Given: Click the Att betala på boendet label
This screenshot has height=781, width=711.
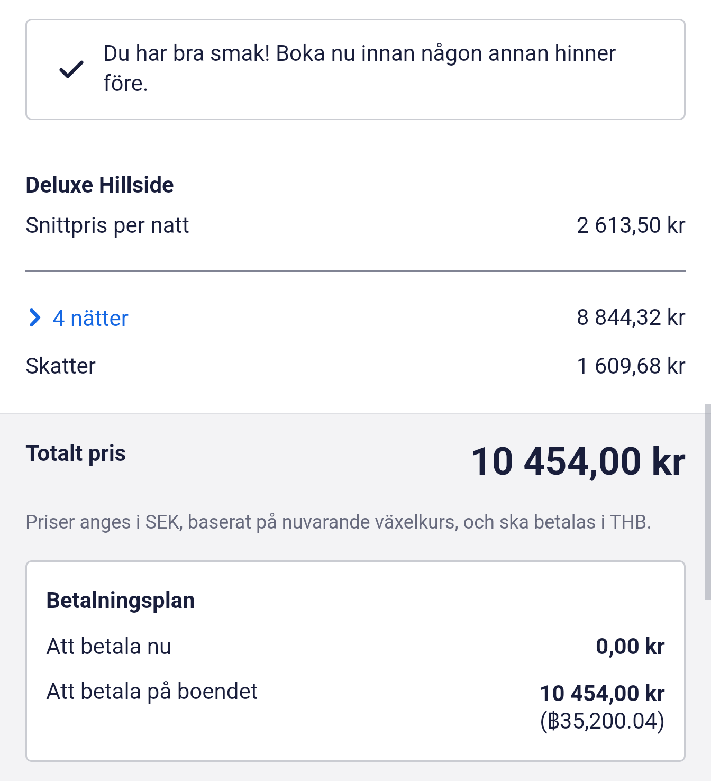Looking at the screenshot, I should (x=152, y=692).
